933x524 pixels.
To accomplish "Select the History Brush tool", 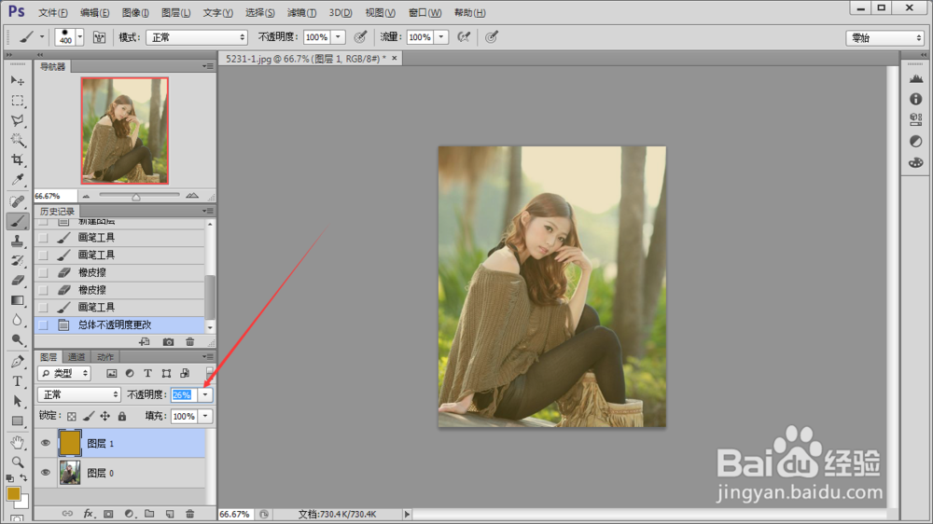I will point(17,260).
